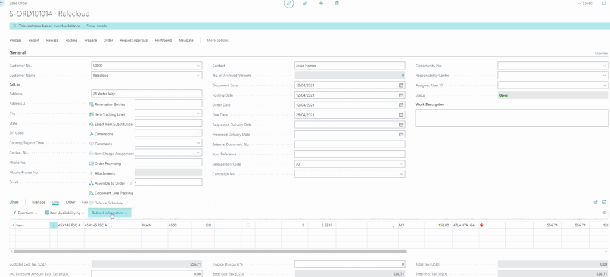Choose Order Promising menu entry
The height and width of the screenshot is (277, 610).
click(108, 164)
